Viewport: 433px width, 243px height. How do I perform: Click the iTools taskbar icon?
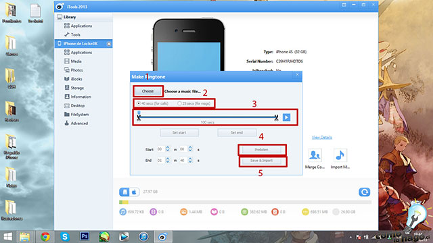click(x=163, y=237)
